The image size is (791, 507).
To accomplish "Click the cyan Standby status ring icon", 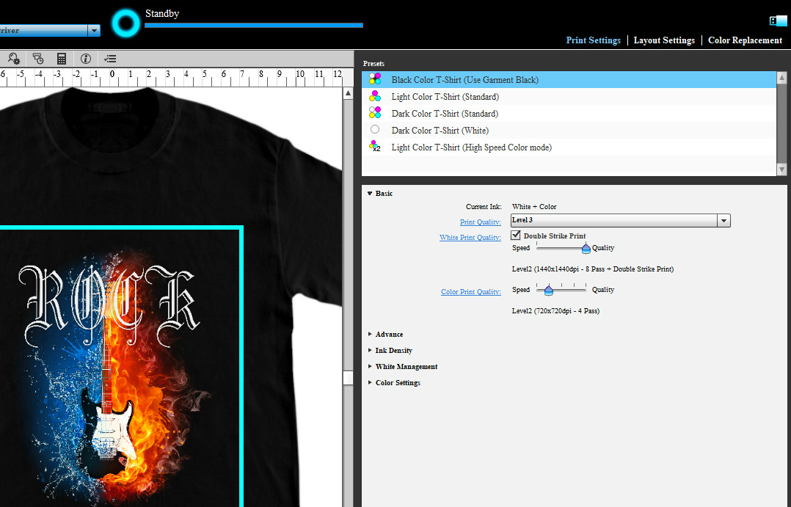I will tap(125, 24).
